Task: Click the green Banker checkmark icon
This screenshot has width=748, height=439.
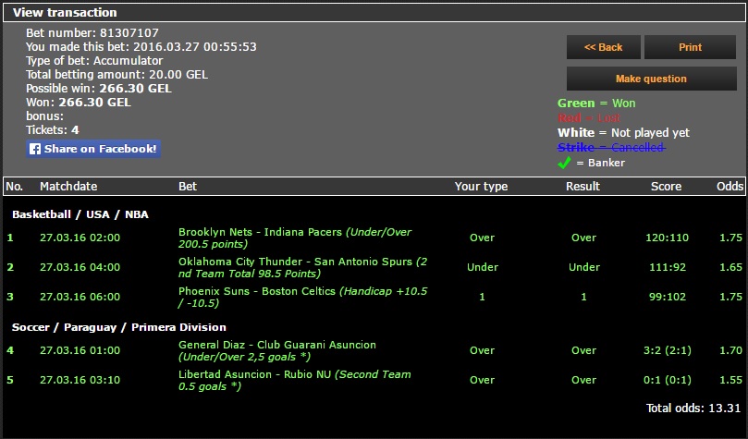Action: (x=564, y=163)
